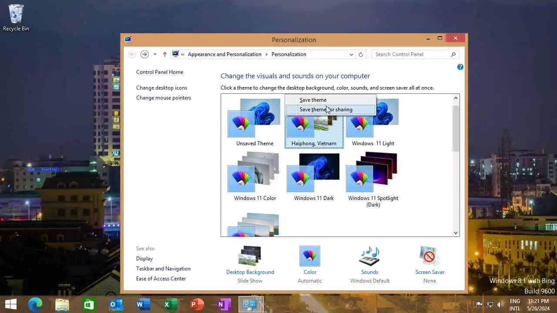Open the clock showing 11:21 PM
Image resolution: width=557 pixels, height=313 pixels.
[538, 304]
